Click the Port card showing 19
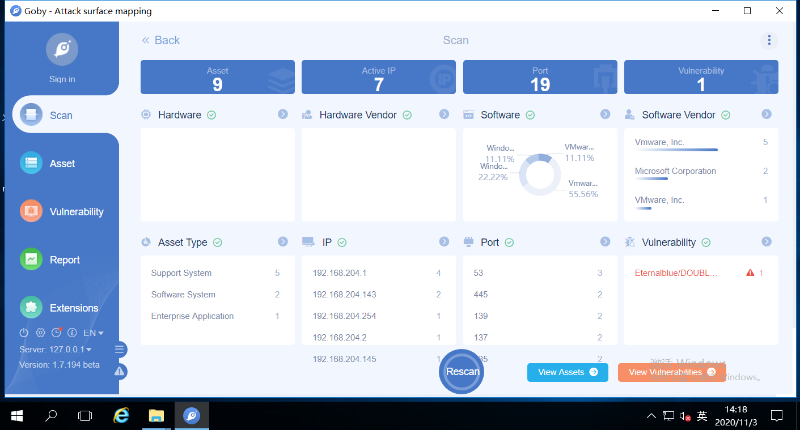Viewport: 800px width, 430px height. (x=540, y=77)
